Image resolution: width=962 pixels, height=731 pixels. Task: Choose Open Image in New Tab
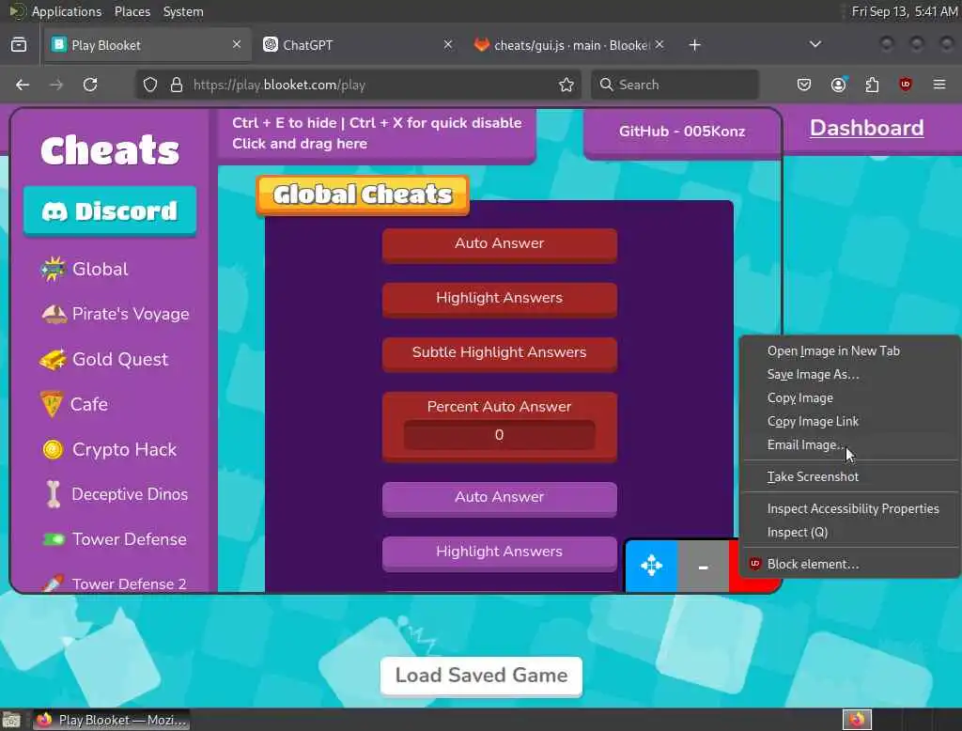850,351
